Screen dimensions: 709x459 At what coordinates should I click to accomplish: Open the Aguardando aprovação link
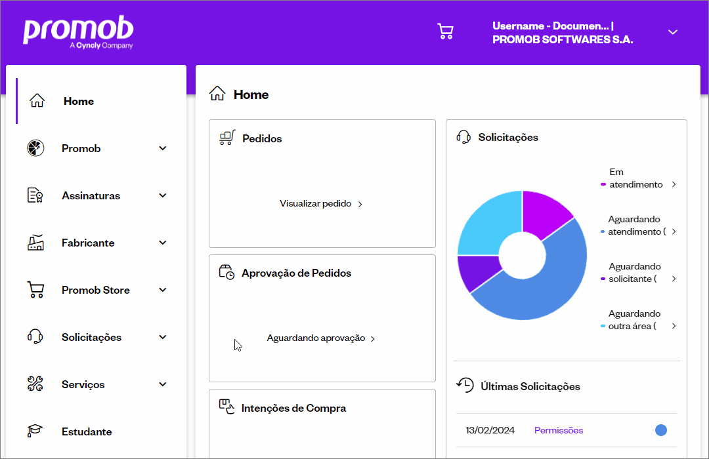(x=316, y=338)
